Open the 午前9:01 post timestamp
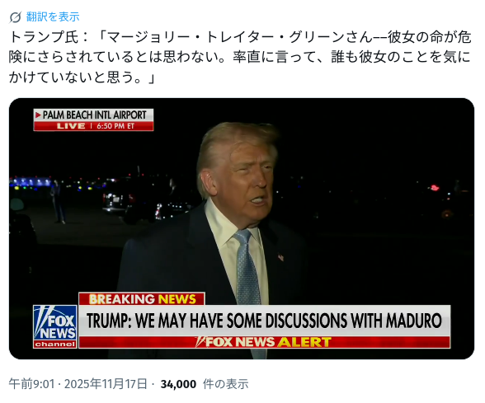 pos(31,384)
